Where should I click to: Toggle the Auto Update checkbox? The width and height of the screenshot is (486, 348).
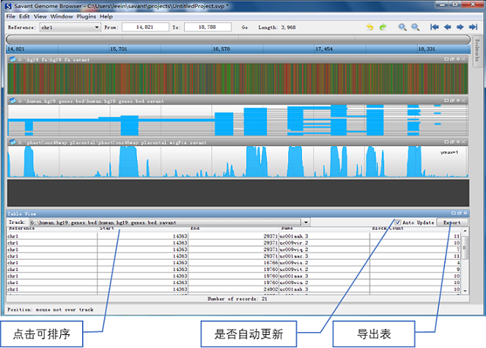click(398, 223)
